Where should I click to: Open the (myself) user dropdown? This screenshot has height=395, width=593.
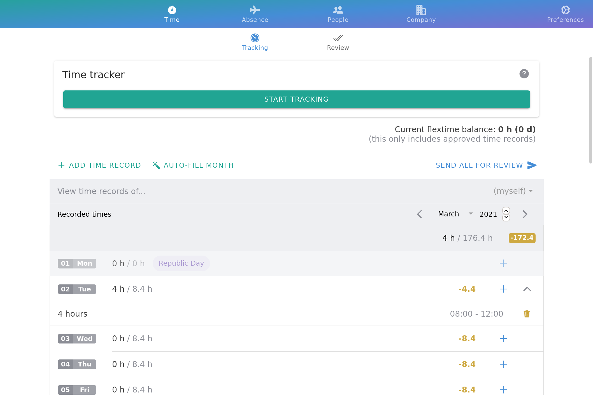coord(513,191)
